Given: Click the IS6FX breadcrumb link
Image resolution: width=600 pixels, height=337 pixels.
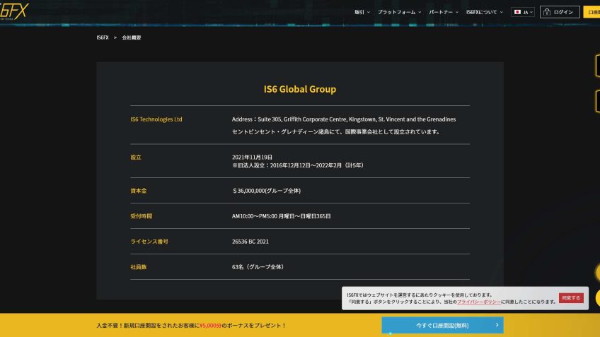Looking at the screenshot, I should tap(103, 37).
